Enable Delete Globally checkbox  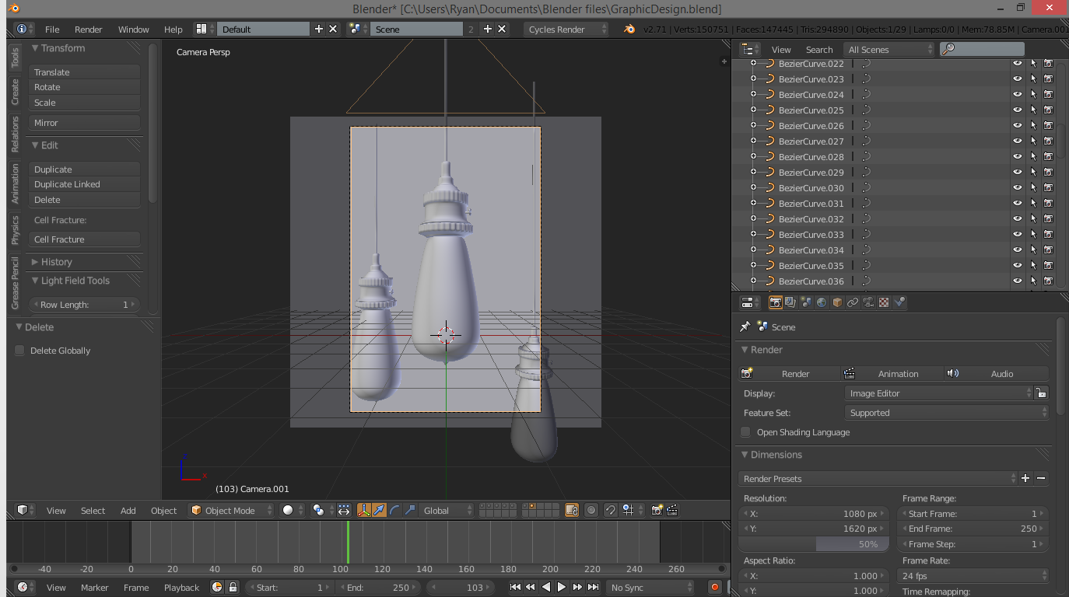19,351
